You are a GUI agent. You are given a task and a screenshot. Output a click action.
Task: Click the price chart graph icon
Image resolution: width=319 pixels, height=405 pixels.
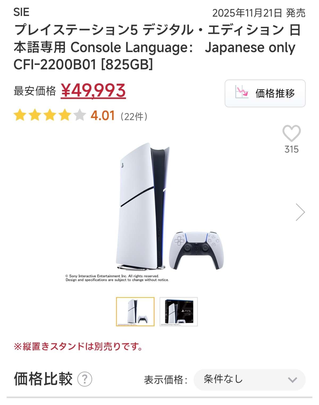pyautogui.click(x=242, y=92)
